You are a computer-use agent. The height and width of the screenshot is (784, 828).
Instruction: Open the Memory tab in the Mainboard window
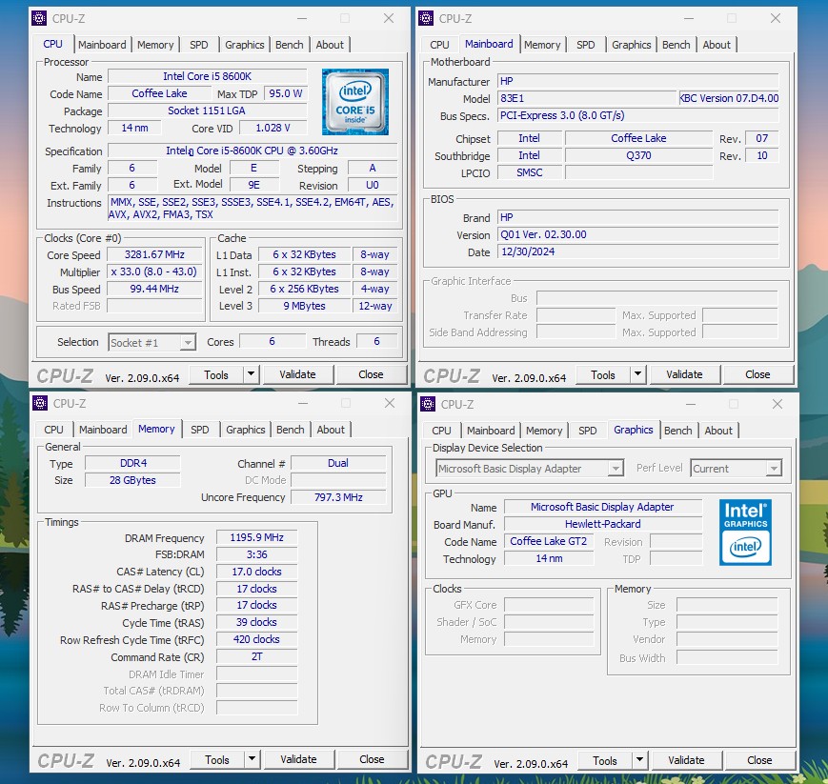click(x=542, y=45)
